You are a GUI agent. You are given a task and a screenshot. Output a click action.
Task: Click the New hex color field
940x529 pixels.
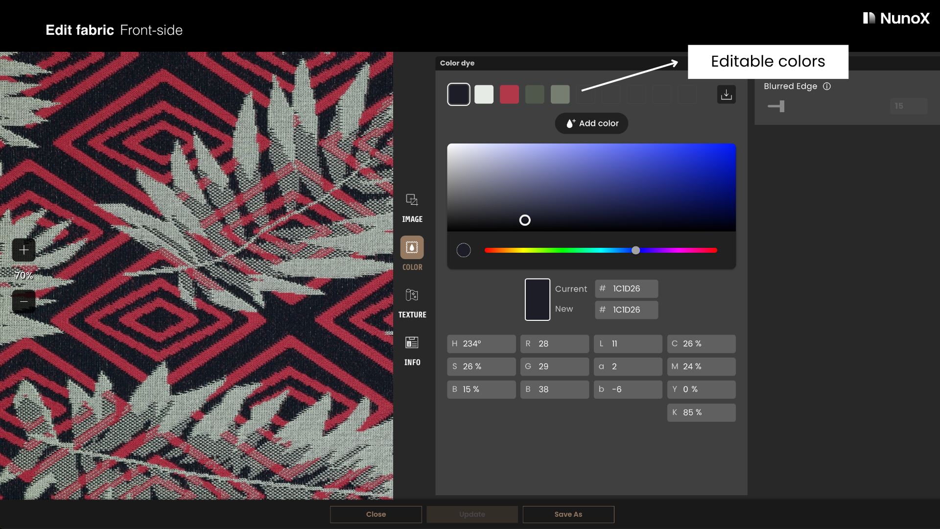point(626,310)
